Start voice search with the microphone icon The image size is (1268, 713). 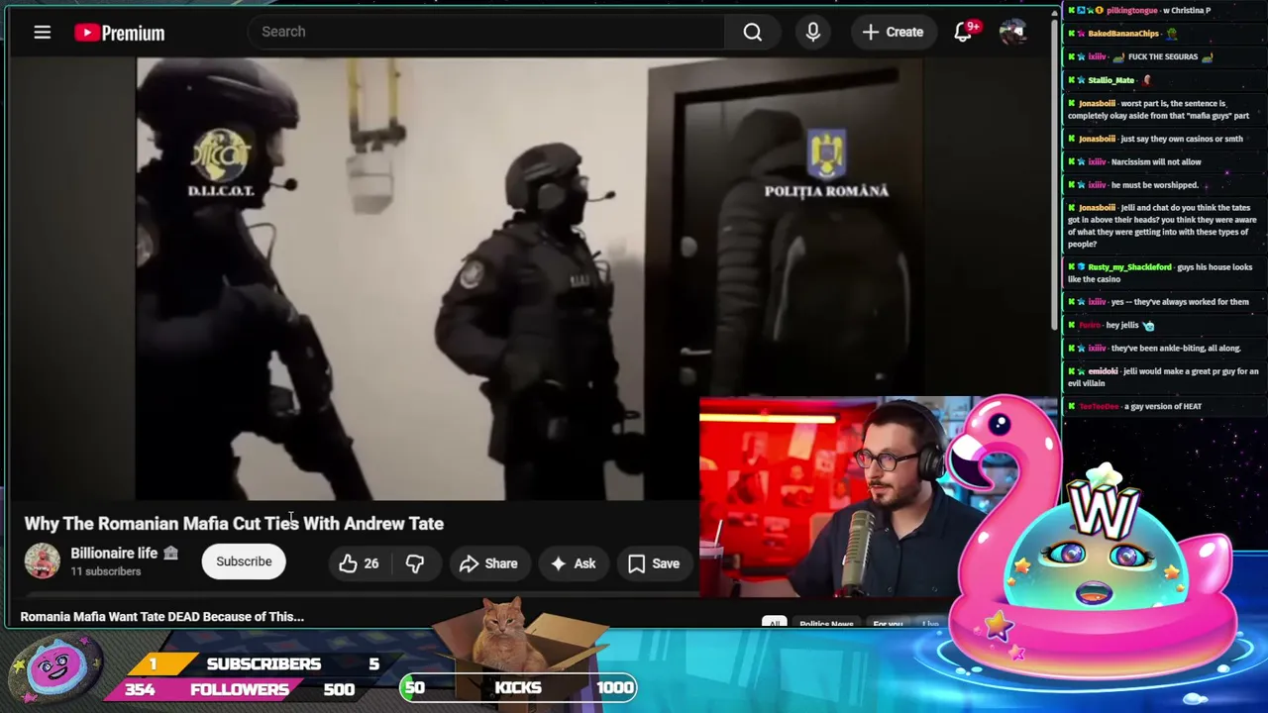pos(813,32)
